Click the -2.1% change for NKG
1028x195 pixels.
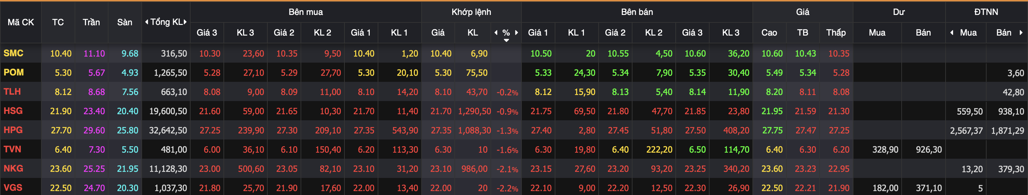coord(507,169)
